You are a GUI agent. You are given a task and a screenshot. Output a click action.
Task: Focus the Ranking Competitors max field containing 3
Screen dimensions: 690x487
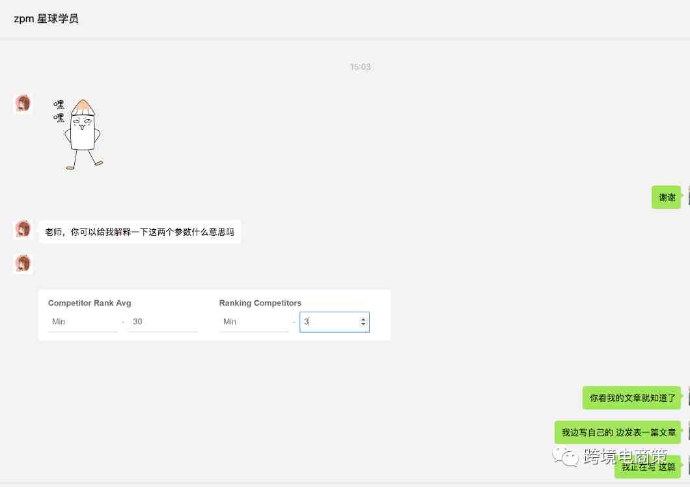click(x=329, y=322)
